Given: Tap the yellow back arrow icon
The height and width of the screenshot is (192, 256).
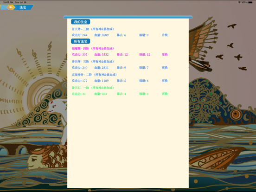Looking at the screenshot, I should click(11, 7).
